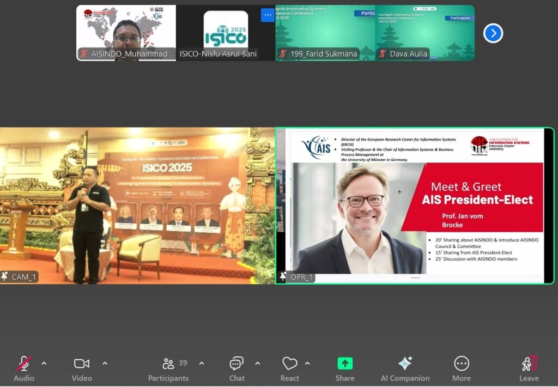Click the AIS President-Elect slide heading
Screen dimensions: 558x387
point(477,199)
